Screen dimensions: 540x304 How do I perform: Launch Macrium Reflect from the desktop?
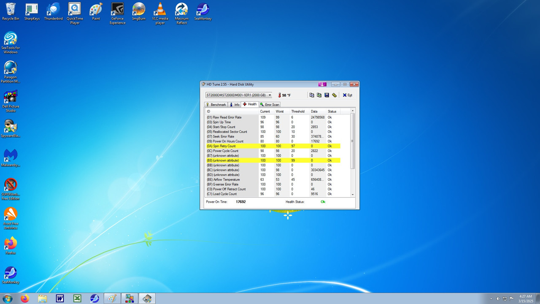tap(182, 14)
